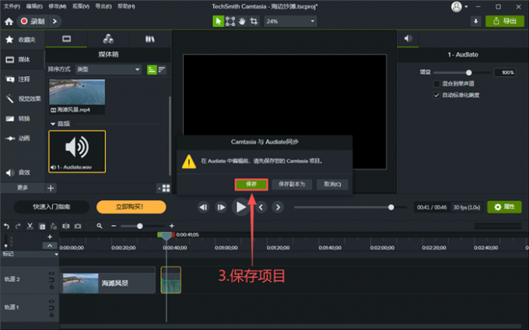Add a new track with plus

tap(50, 237)
